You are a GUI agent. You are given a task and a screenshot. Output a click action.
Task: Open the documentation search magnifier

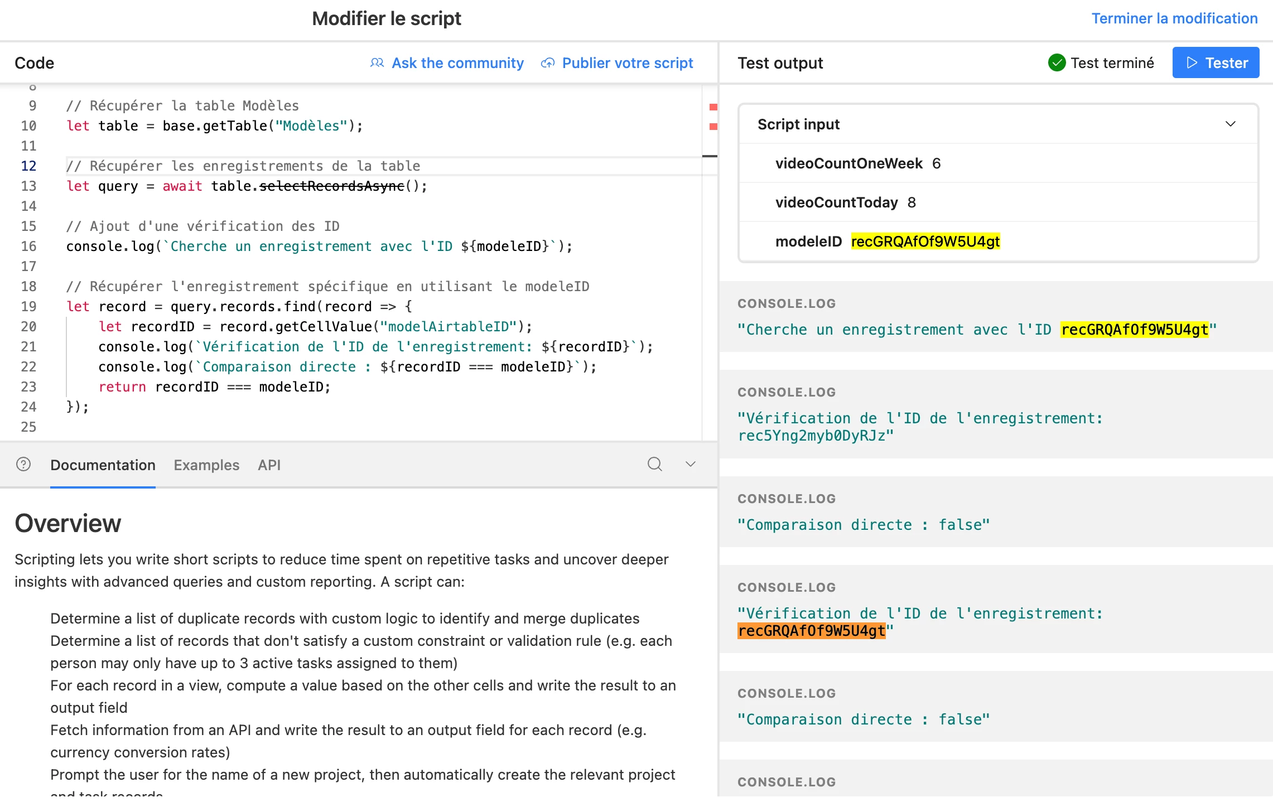(x=655, y=464)
